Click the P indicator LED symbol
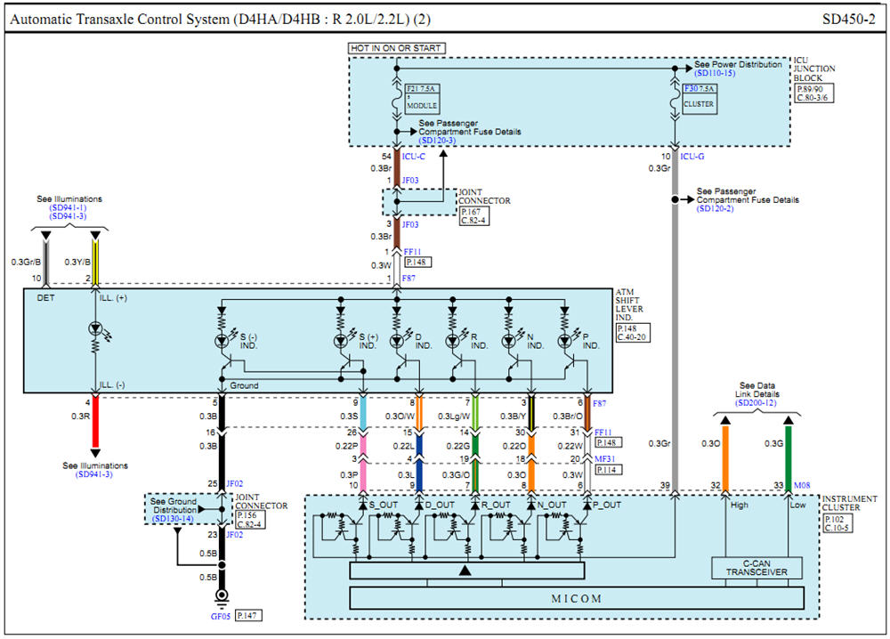Image resolution: width=890 pixels, height=639 pixels. 564,341
